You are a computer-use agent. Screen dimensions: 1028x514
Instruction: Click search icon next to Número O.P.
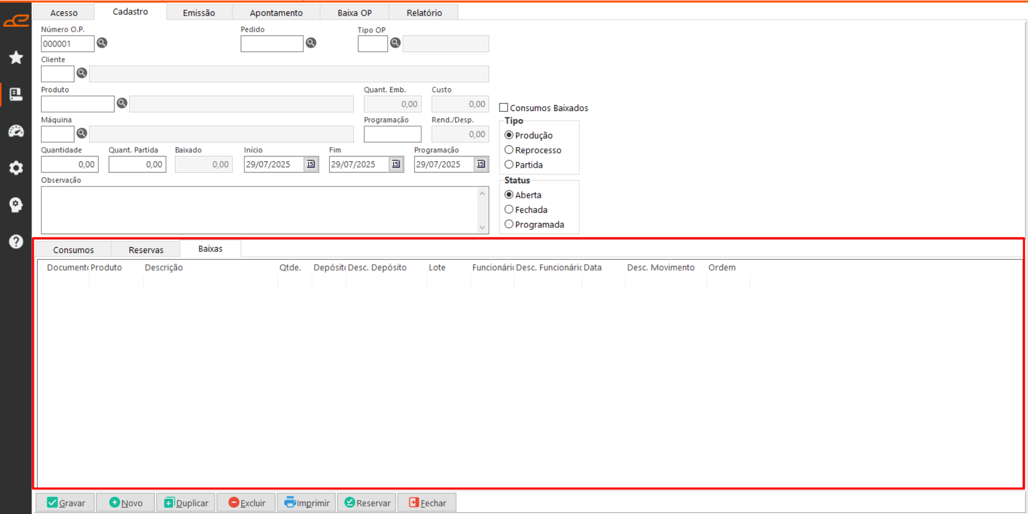point(102,43)
